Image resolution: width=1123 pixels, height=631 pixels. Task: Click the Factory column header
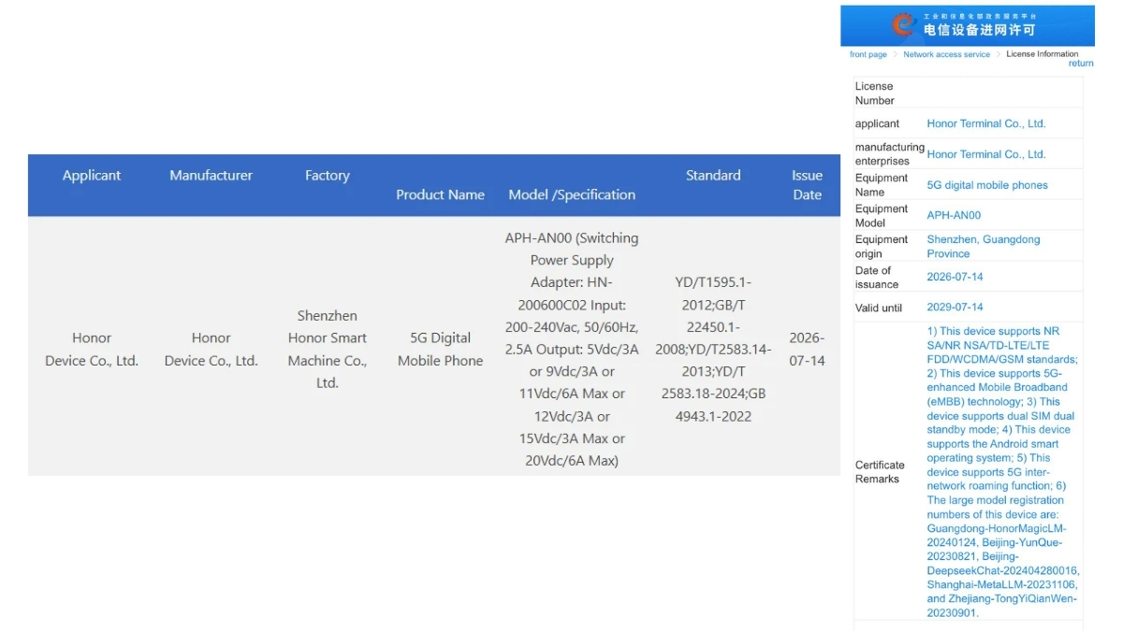pyautogui.click(x=327, y=175)
